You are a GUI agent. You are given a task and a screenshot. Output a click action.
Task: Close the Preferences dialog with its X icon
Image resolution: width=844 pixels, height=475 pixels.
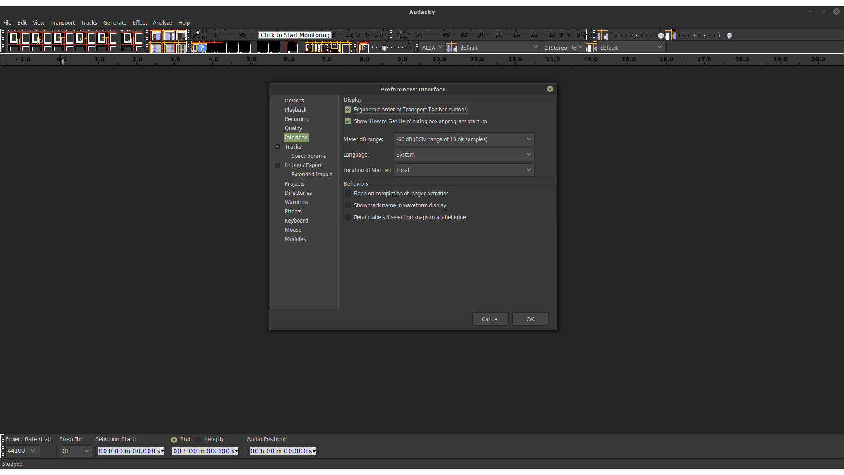(550, 89)
